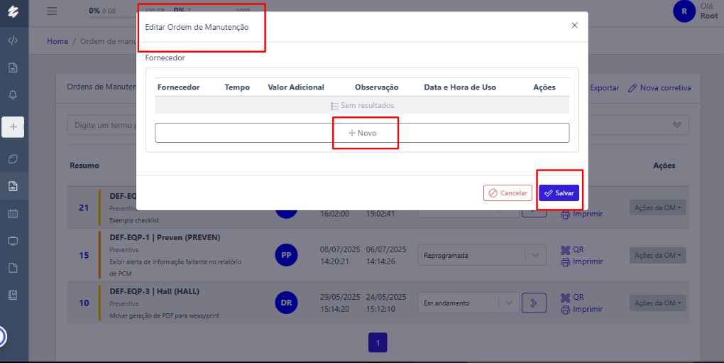Open the Em andamento status dropdown
Viewport: 724px width, 363px height.
pos(468,303)
